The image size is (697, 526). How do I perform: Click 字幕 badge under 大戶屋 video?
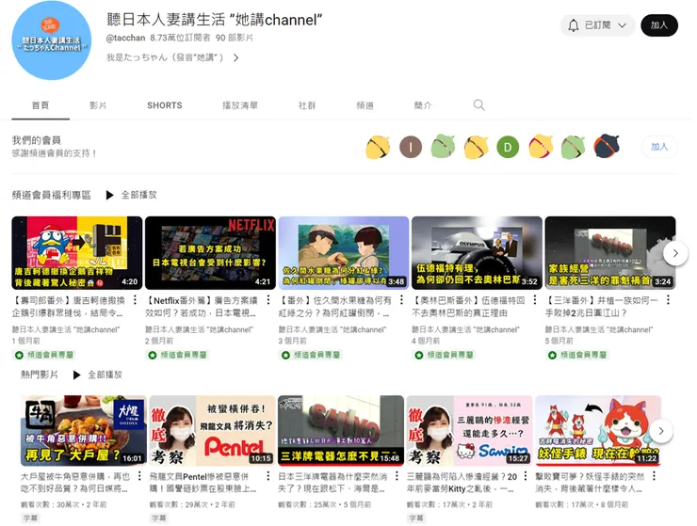[30, 518]
